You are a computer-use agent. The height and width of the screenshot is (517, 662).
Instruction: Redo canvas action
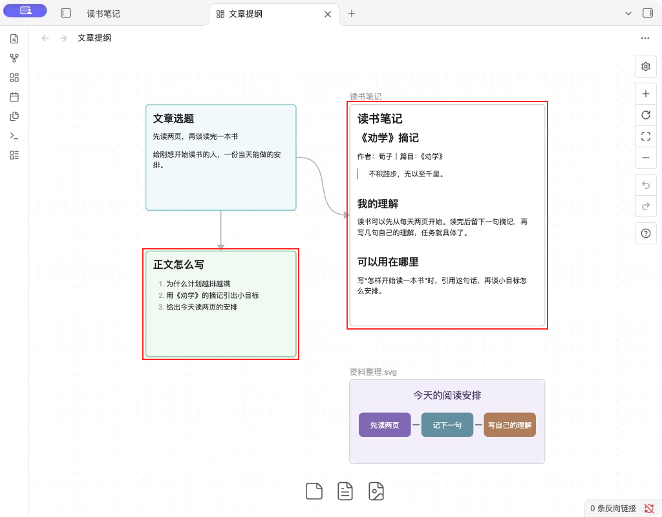(646, 206)
